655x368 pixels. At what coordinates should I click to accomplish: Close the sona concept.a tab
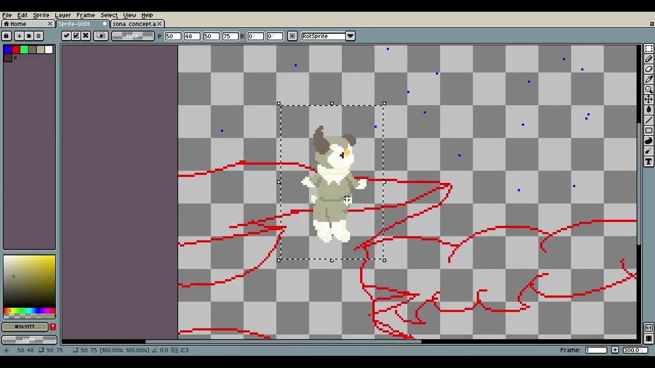tap(159, 24)
